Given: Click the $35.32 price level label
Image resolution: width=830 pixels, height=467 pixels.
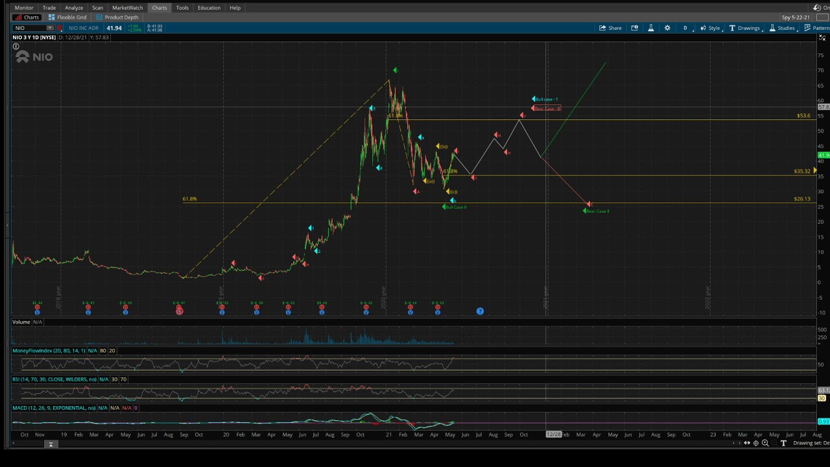Looking at the screenshot, I should pos(802,171).
